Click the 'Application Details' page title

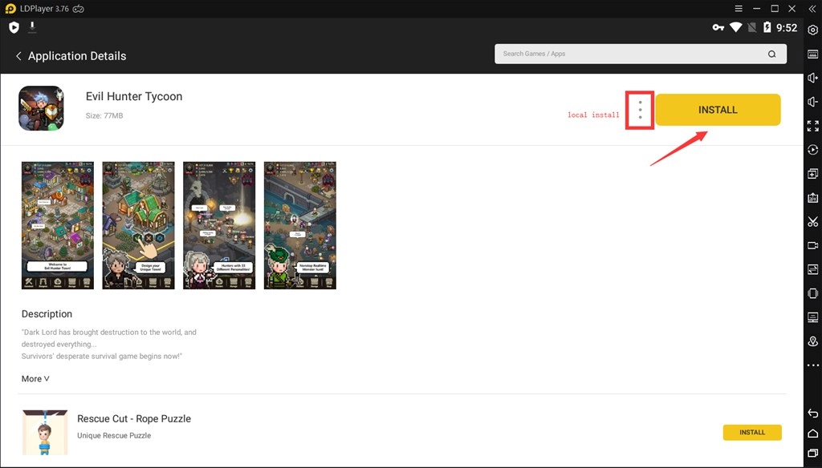[77, 56]
